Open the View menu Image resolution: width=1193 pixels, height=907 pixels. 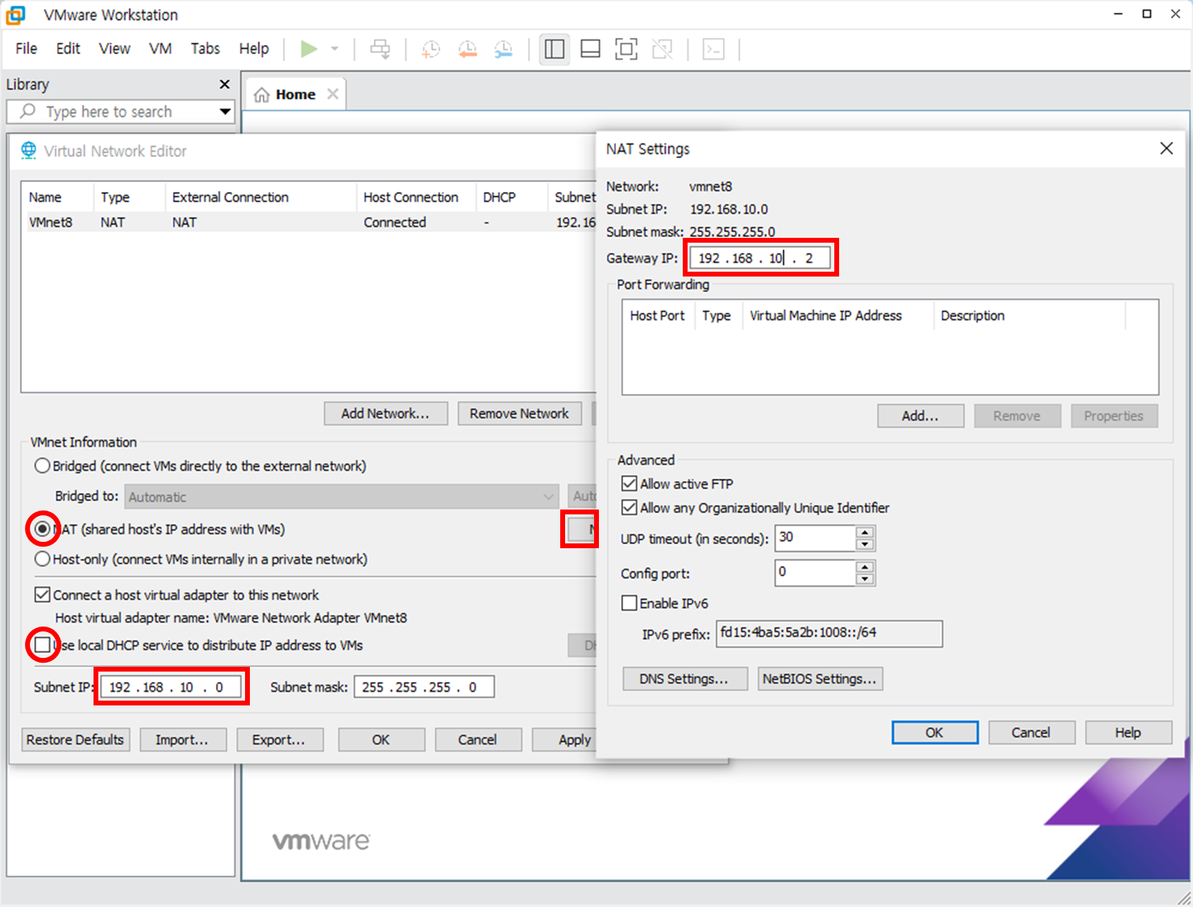tap(114, 48)
